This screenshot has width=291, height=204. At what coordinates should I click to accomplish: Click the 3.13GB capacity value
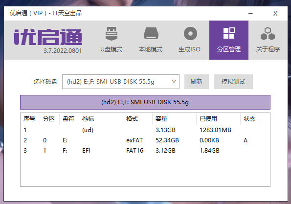pyautogui.click(x=165, y=130)
